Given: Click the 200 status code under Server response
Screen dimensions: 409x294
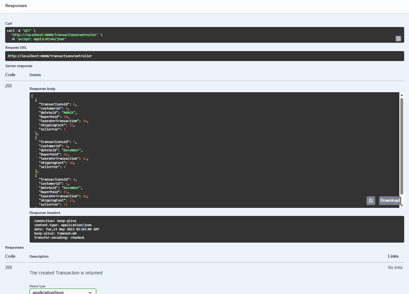Looking at the screenshot, I should point(8,86).
